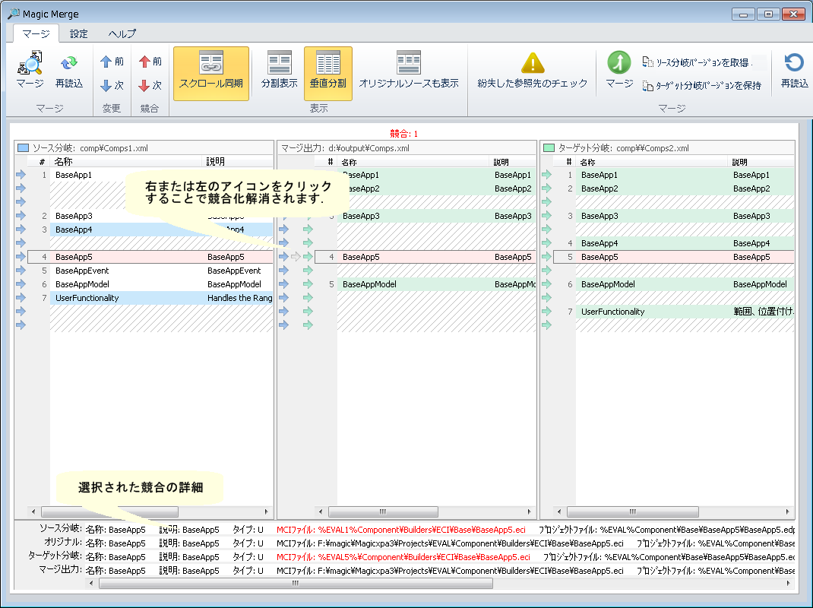Click the 競合: 1 conflict counter

coord(404,133)
